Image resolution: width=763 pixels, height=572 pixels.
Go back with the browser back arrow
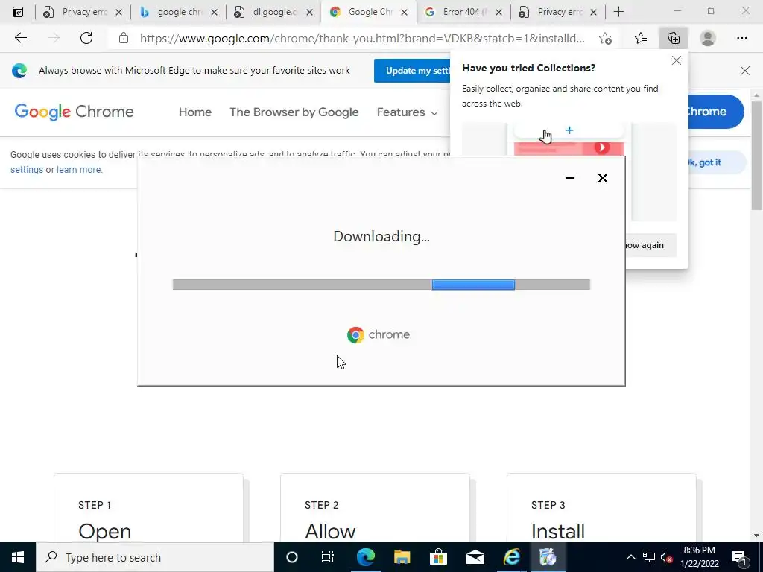pyautogui.click(x=20, y=38)
